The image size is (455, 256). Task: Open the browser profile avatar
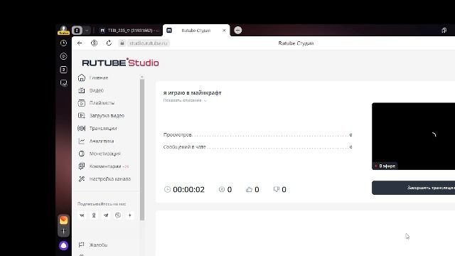(x=63, y=30)
